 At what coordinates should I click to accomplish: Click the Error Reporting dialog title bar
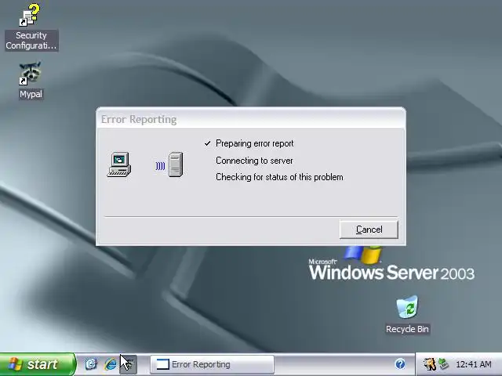(251, 119)
